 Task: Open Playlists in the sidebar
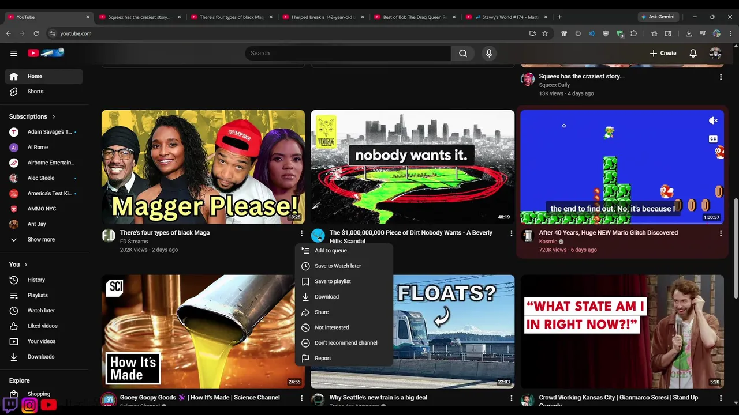coord(44,295)
